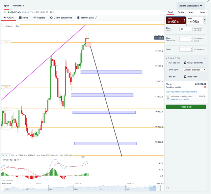The height and width of the screenshot is (194, 211).
Task: Open the hamburger menu beside GBP/CAD
Action: (x=5, y=12)
